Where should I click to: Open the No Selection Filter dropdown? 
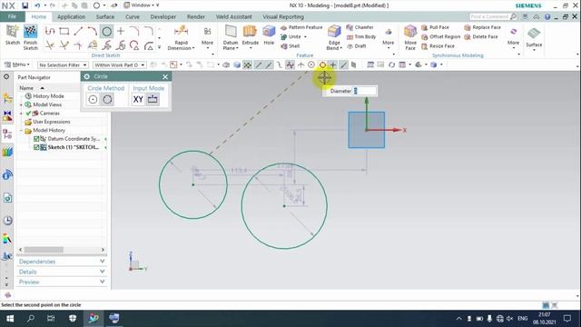[x=63, y=64]
